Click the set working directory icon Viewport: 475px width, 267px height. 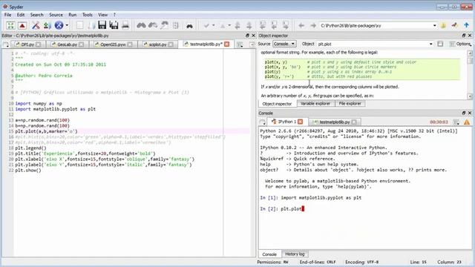coord(455,26)
